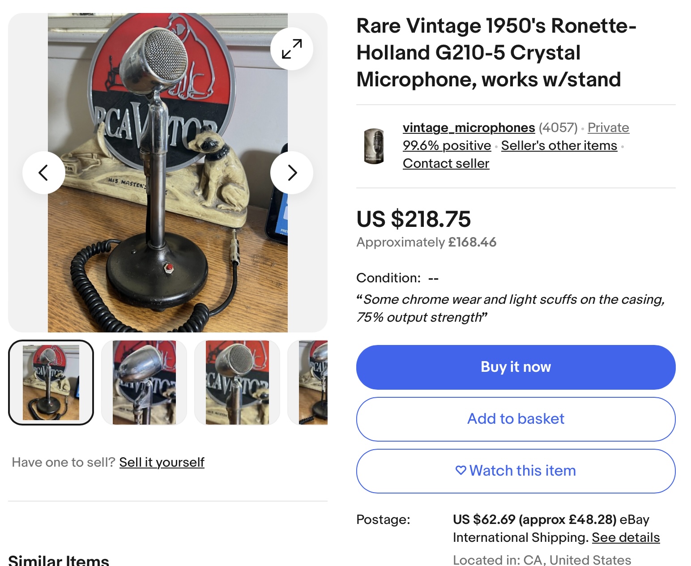See details for postage costs
691x566 pixels.
pos(626,537)
